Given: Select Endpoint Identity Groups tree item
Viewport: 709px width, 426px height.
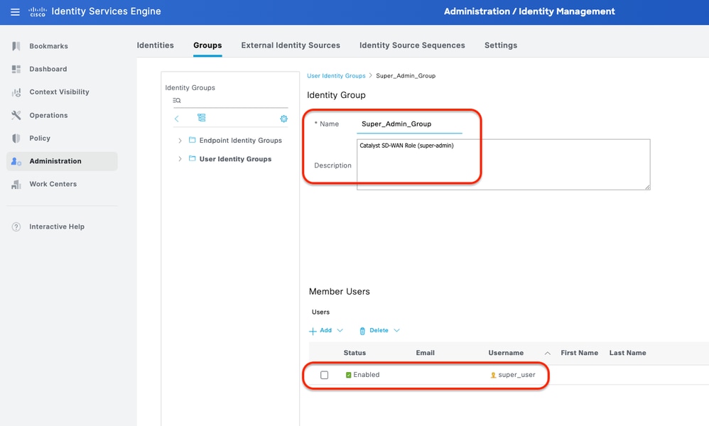Looking at the screenshot, I should click(241, 141).
